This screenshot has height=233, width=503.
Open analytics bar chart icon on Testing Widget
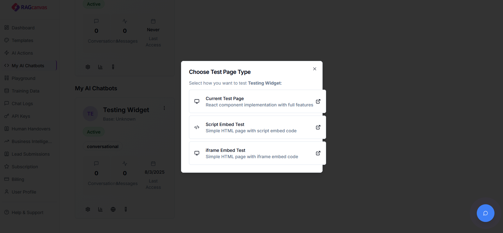point(100,209)
